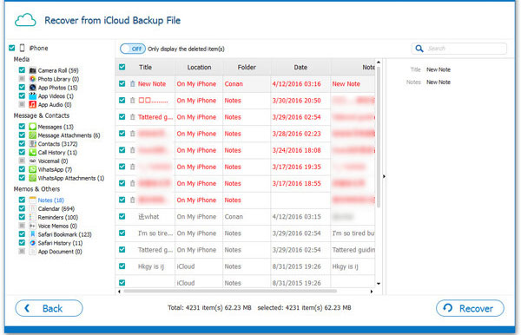Click the Messages bubble icon
The image size is (521, 335).
[x=32, y=127]
